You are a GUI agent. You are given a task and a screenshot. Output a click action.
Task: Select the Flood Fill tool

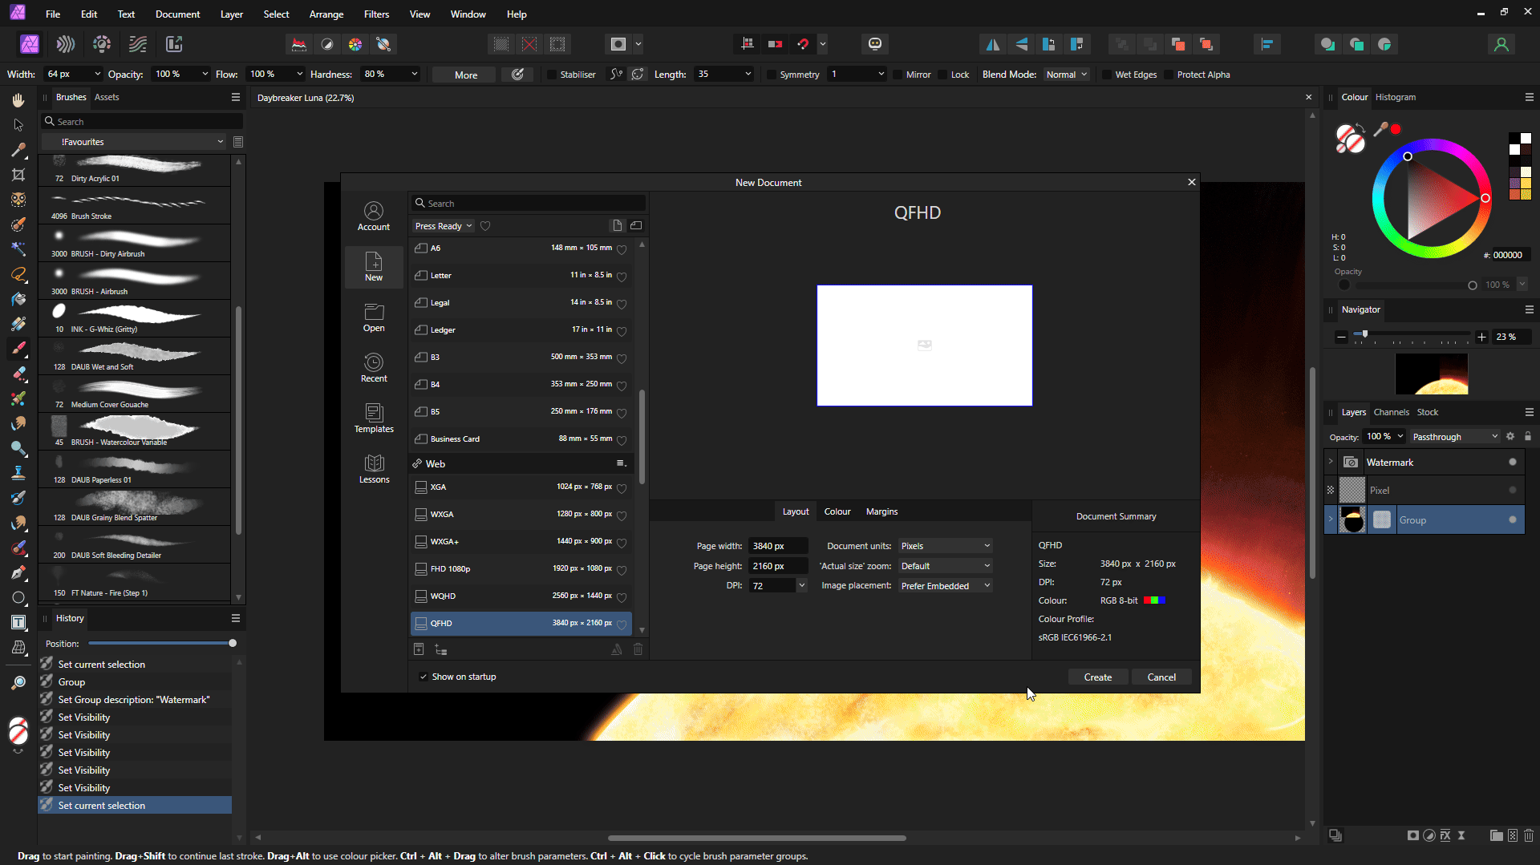tap(18, 299)
